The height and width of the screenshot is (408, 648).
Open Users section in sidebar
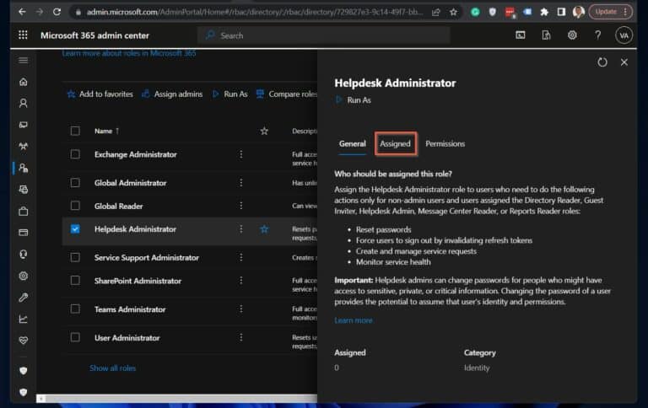24,103
